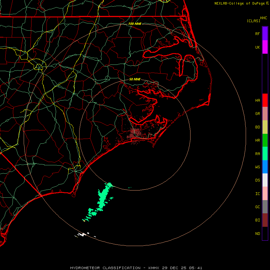
Task: Click the "DS" legend label
Action: pyautogui.click(x=257, y=180)
